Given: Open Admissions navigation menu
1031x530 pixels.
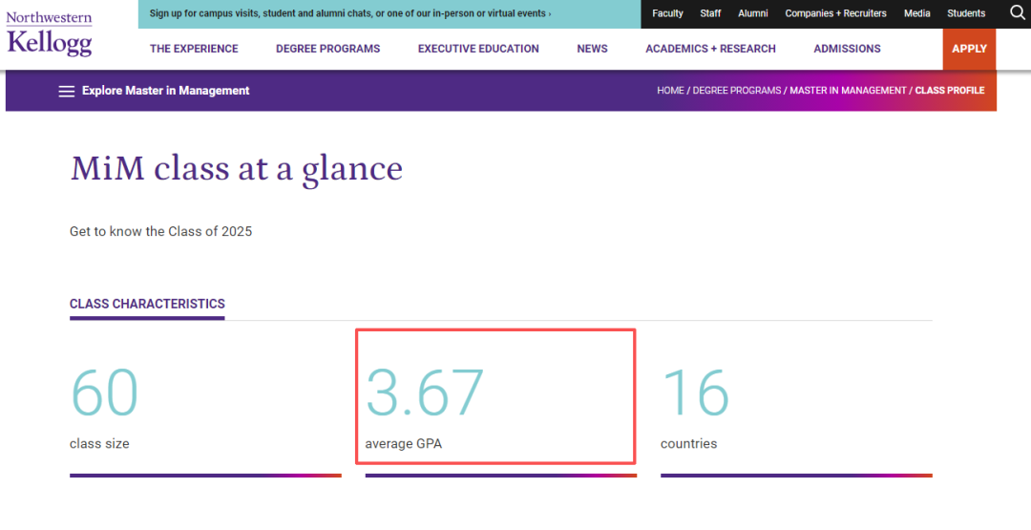Looking at the screenshot, I should [847, 49].
